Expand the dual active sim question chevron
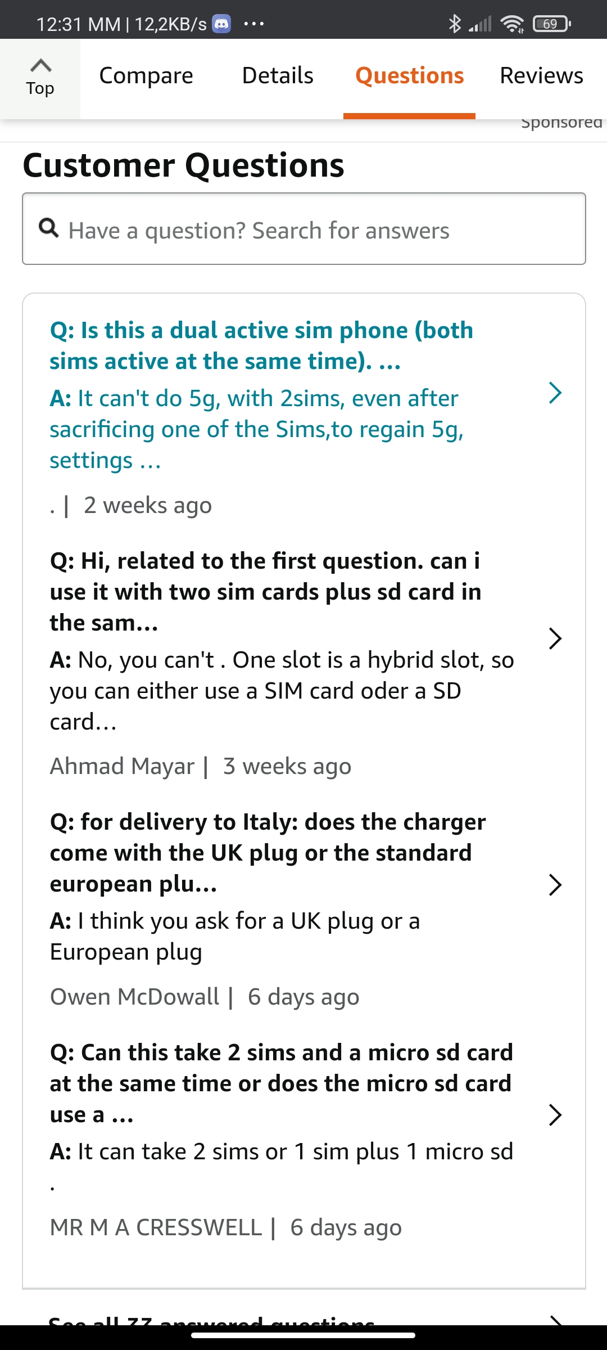The height and width of the screenshot is (1350, 607). 555,393
